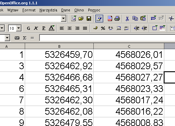Open the Wstaw menu
This screenshot has width=175, height=126.
click(x=13, y=10)
